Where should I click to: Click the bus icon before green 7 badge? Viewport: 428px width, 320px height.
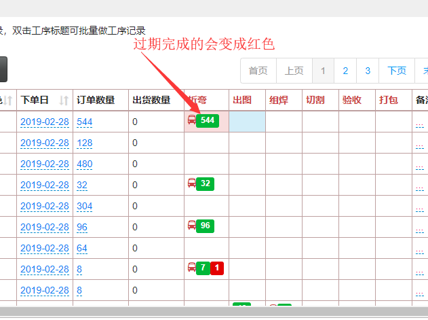tap(192, 268)
